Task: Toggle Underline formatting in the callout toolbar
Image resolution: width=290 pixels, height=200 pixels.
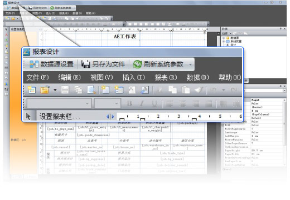Action: pos(154,103)
